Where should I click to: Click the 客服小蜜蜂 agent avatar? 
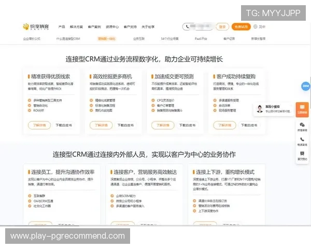coord(260,109)
